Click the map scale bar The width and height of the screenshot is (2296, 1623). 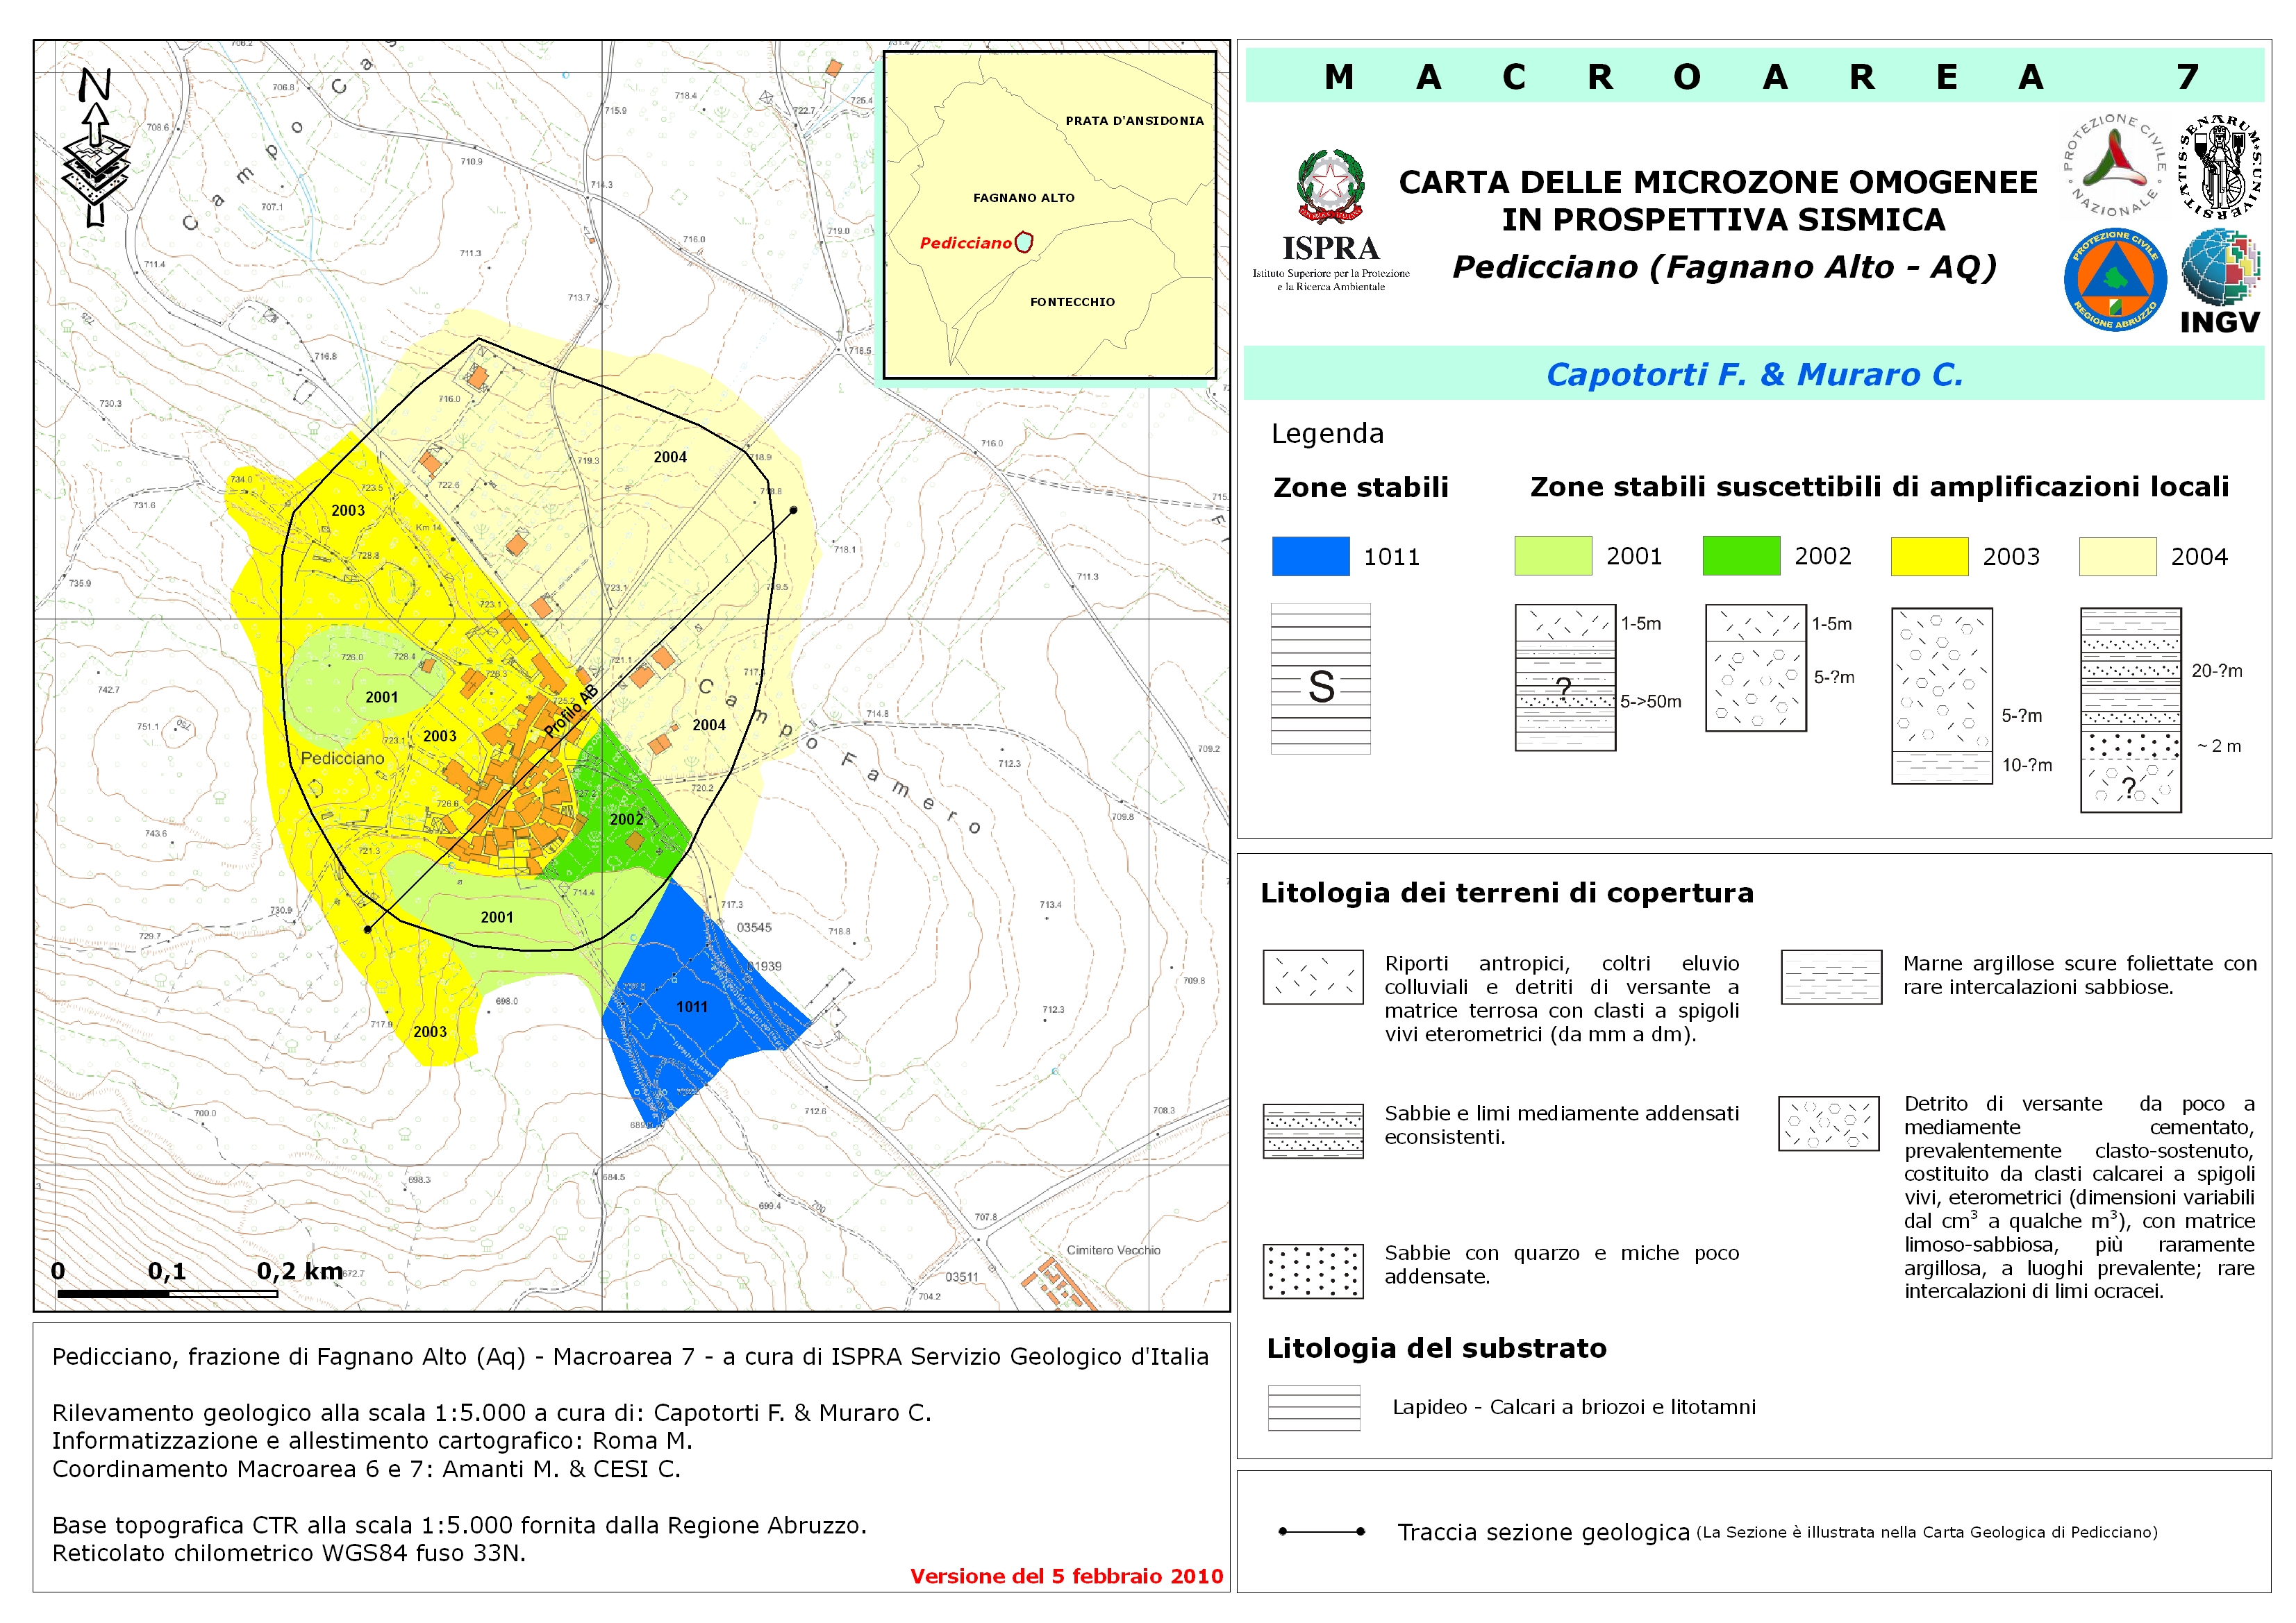pos(167,1293)
